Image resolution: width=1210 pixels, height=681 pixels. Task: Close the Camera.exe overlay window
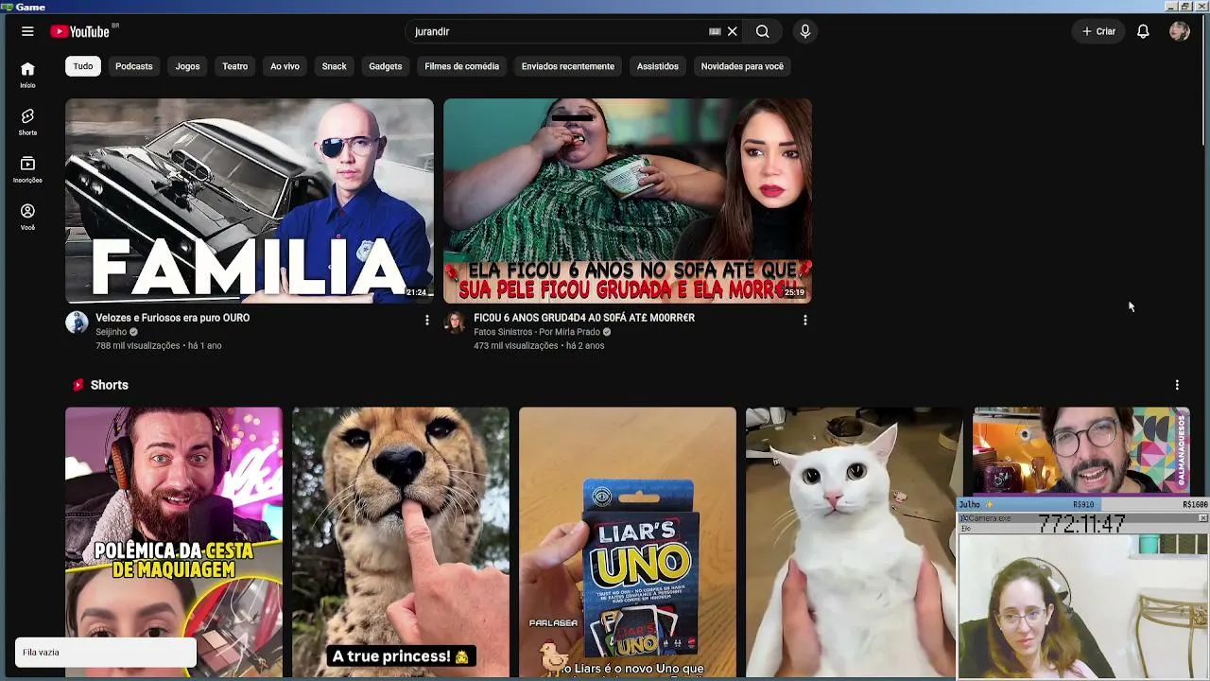1202,518
